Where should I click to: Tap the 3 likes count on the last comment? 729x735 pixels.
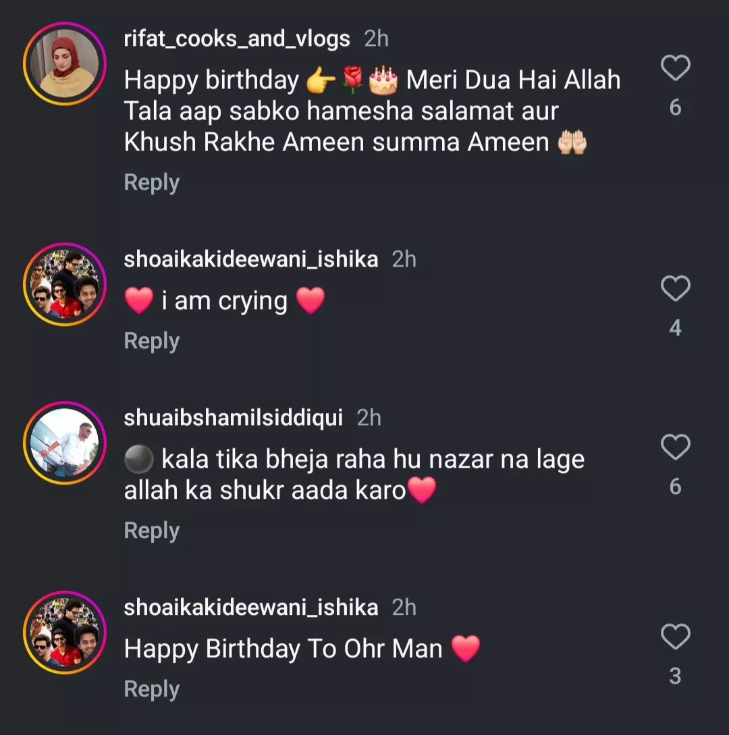[675, 676]
